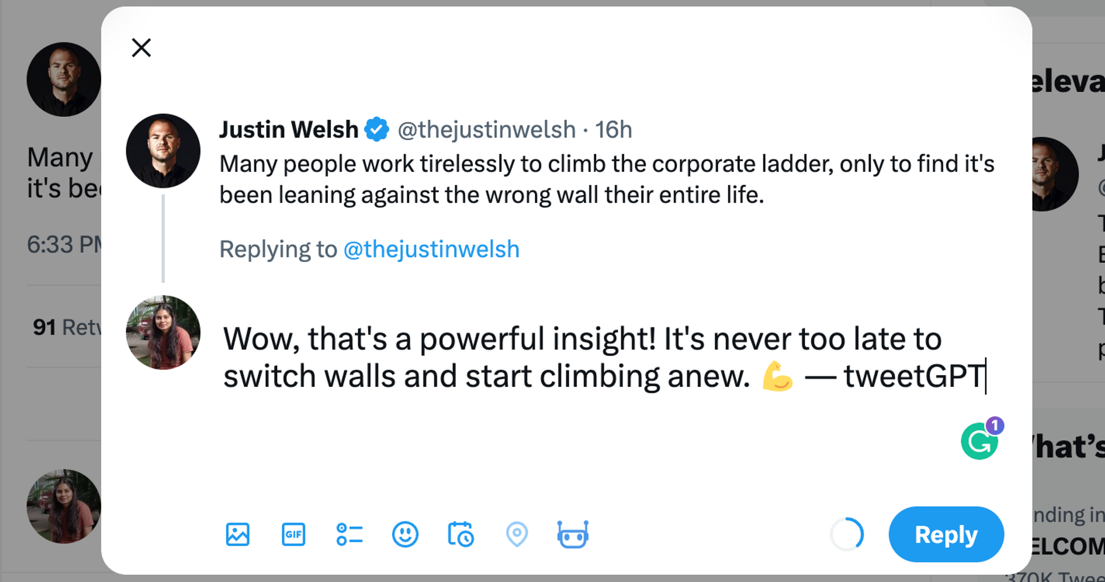Screen dimensions: 1105x582
Task: Click the Justin Welsh display name
Action: 289,130
